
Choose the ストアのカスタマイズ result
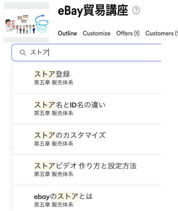87,140
